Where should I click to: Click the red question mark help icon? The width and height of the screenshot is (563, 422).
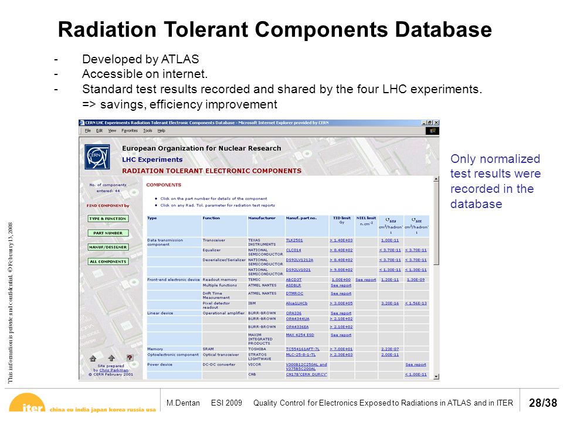point(130,358)
